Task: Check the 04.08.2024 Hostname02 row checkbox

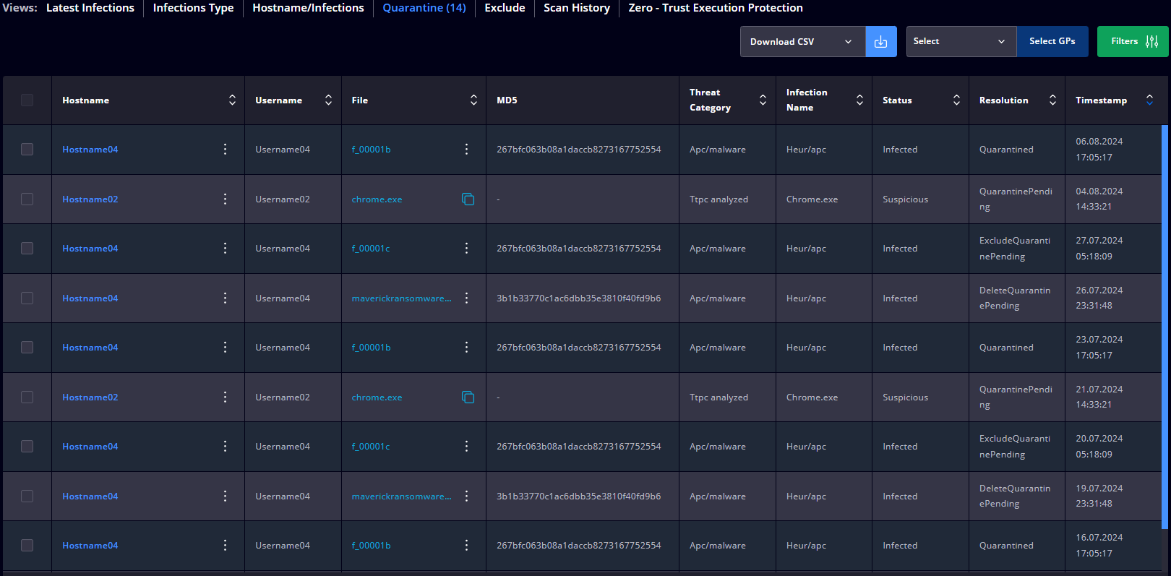Action: point(27,199)
